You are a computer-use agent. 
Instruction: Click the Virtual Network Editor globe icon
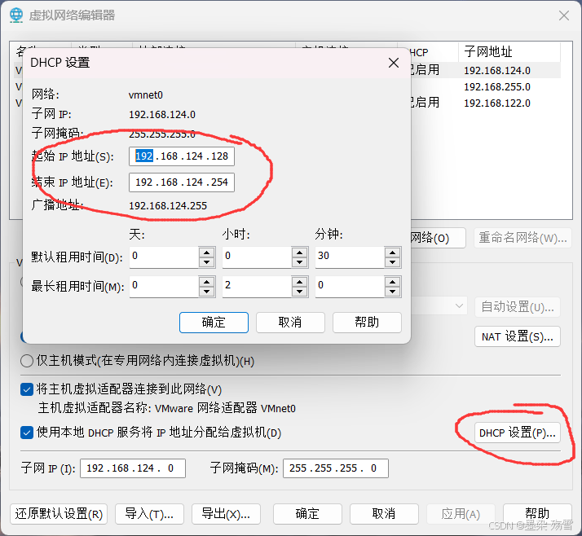pos(16,15)
